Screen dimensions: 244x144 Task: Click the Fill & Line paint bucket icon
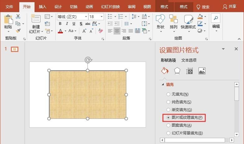click(164, 71)
